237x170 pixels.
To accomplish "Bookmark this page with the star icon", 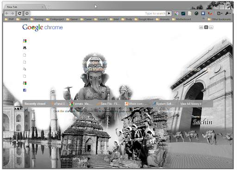I will point(27,13).
